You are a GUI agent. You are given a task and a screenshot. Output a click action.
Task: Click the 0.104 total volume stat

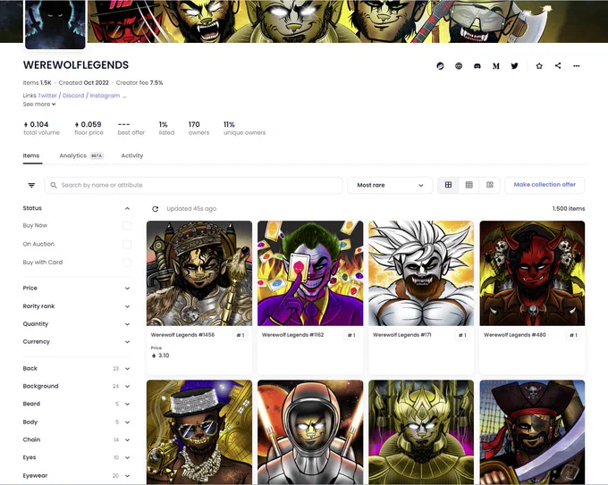(x=41, y=129)
